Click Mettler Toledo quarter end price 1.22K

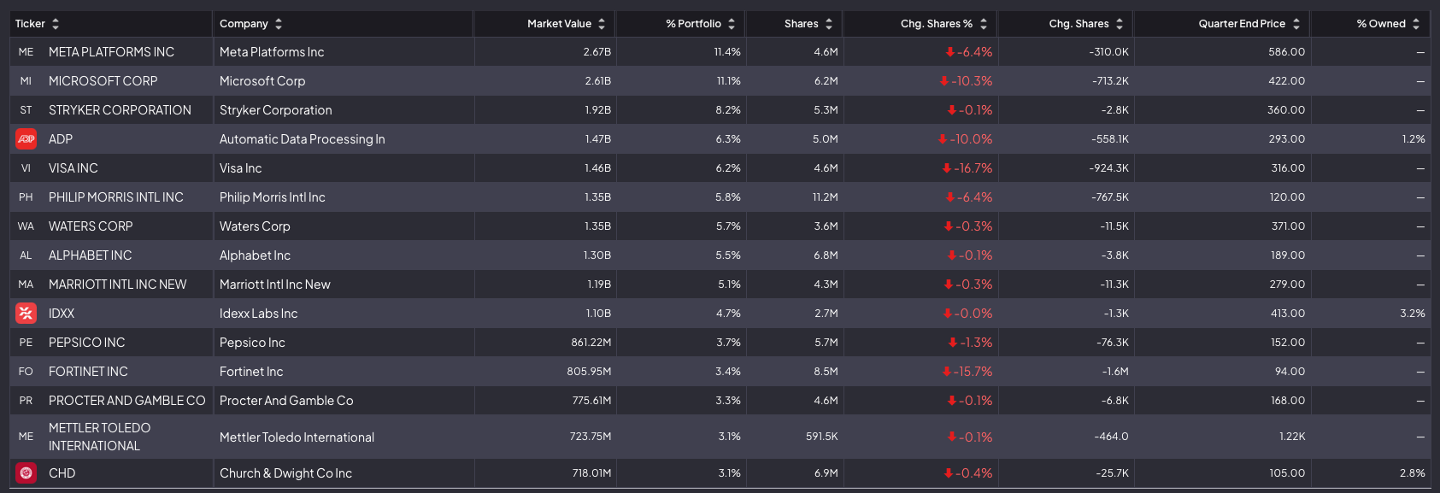tap(1292, 437)
